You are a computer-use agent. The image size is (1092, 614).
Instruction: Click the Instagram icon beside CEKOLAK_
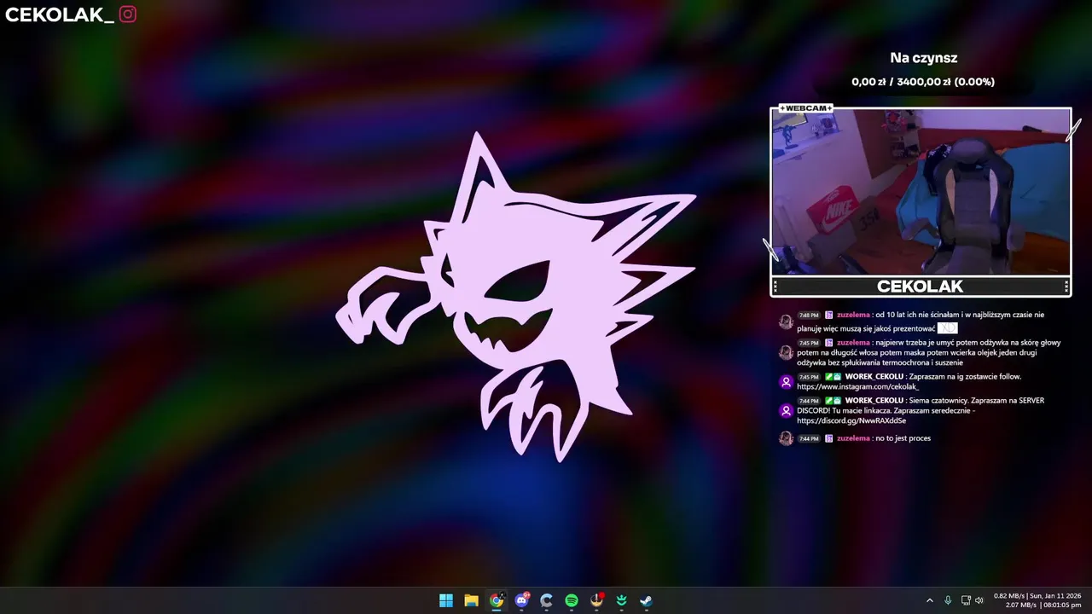click(x=128, y=14)
